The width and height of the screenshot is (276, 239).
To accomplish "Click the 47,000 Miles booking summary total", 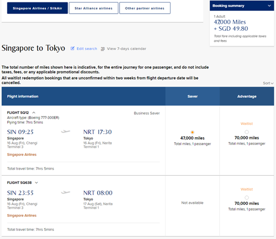I will 230,22.
